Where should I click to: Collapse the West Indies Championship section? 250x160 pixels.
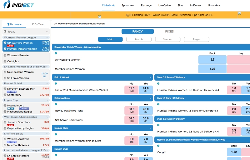coord(47,117)
